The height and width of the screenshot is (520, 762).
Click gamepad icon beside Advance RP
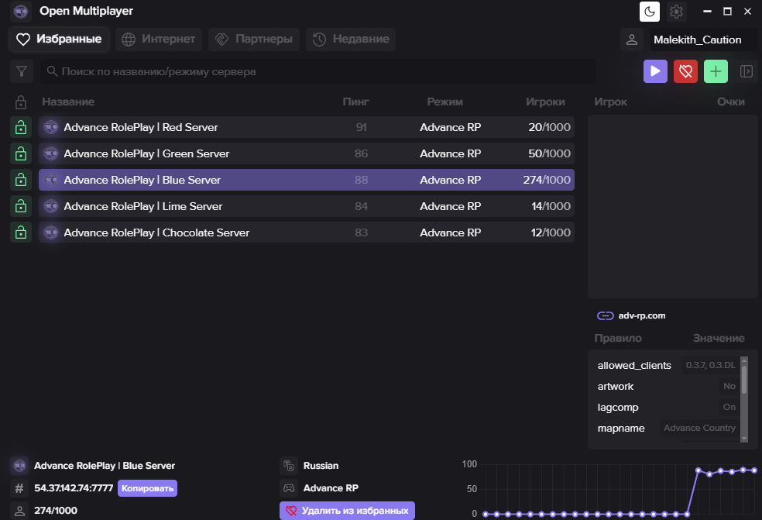pyautogui.click(x=289, y=488)
